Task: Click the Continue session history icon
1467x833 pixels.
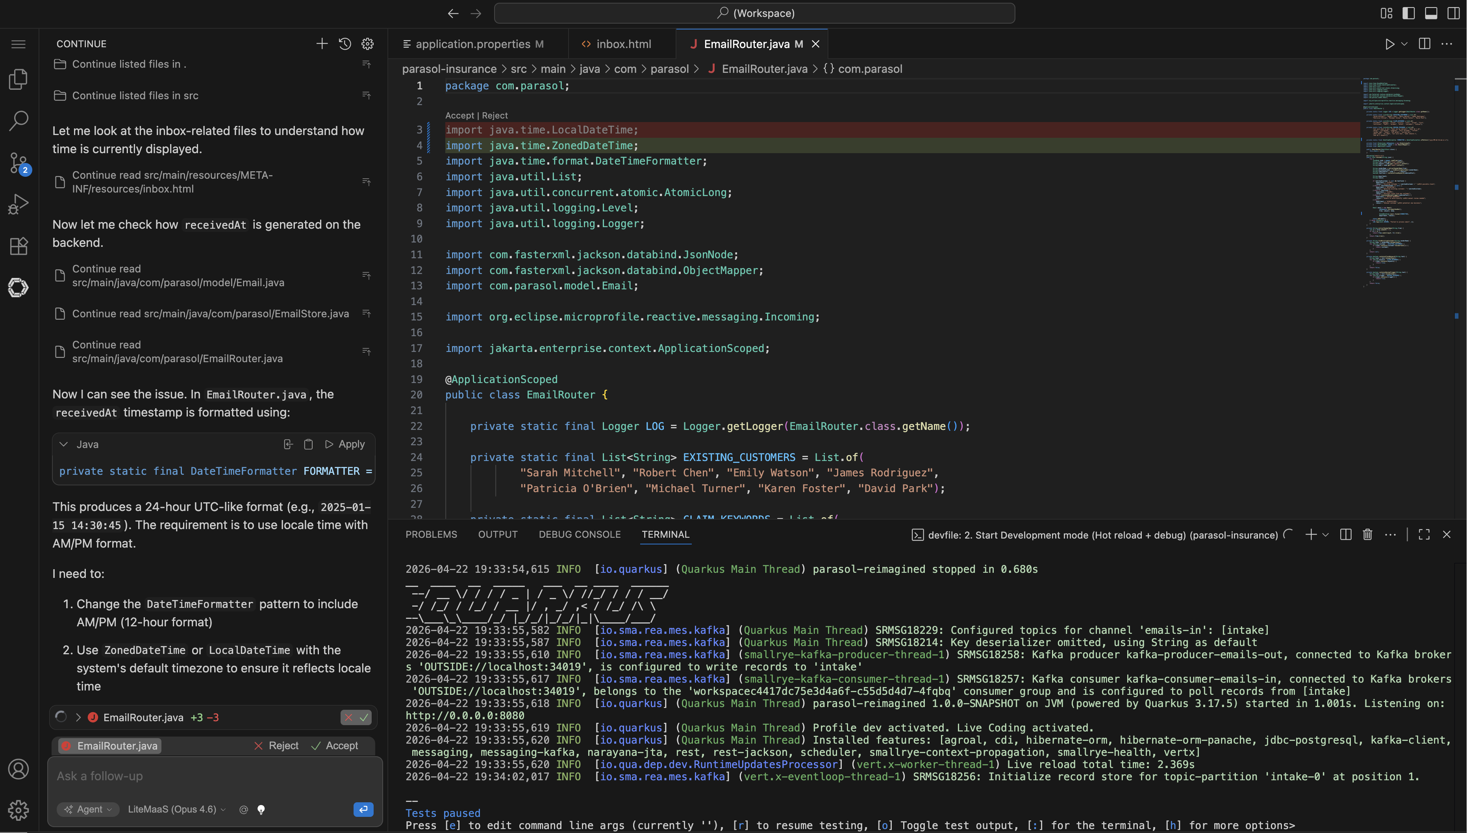Action: click(x=345, y=44)
